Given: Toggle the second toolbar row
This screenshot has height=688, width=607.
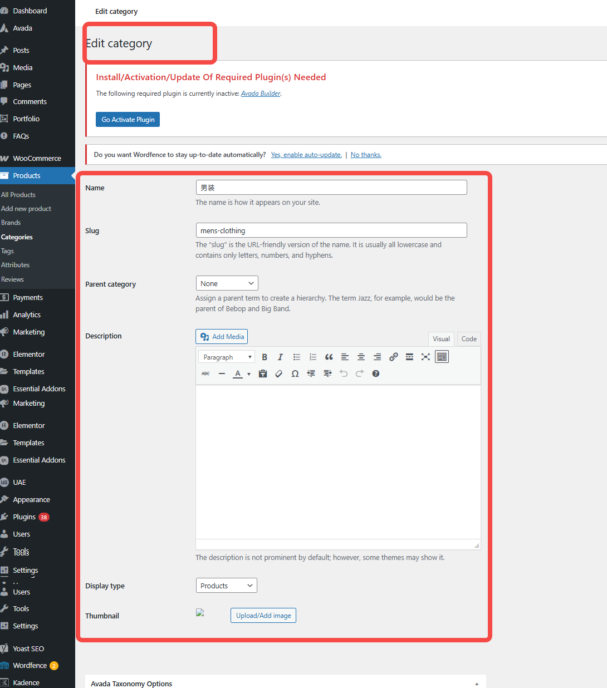Looking at the screenshot, I should coord(442,357).
